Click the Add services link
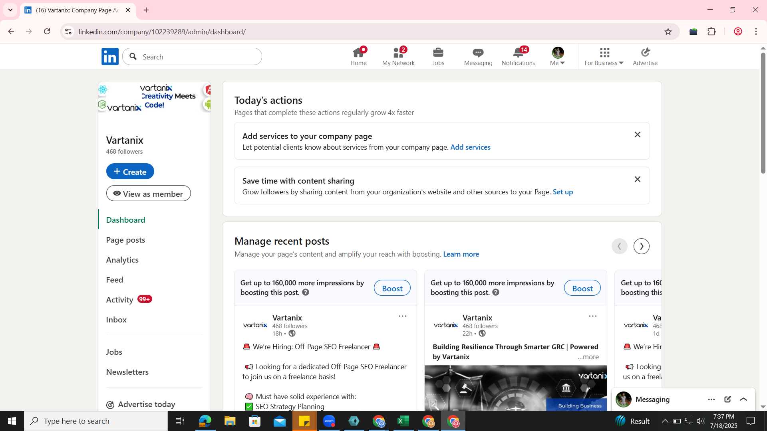Screen dimensions: 767x431 pyautogui.click(x=470, y=147)
